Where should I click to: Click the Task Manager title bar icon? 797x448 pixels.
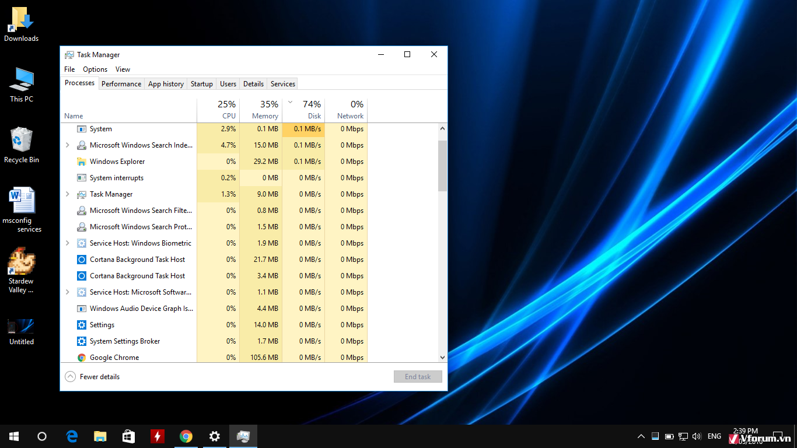[x=69, y=55]
